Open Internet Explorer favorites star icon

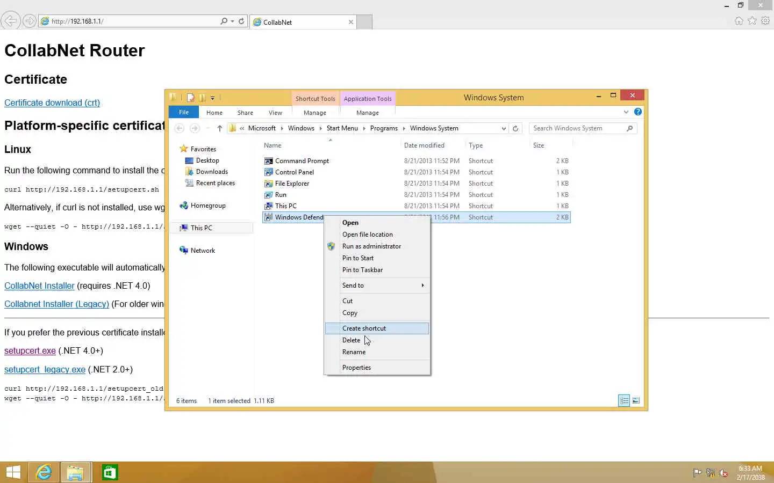(x=752, y=21)
